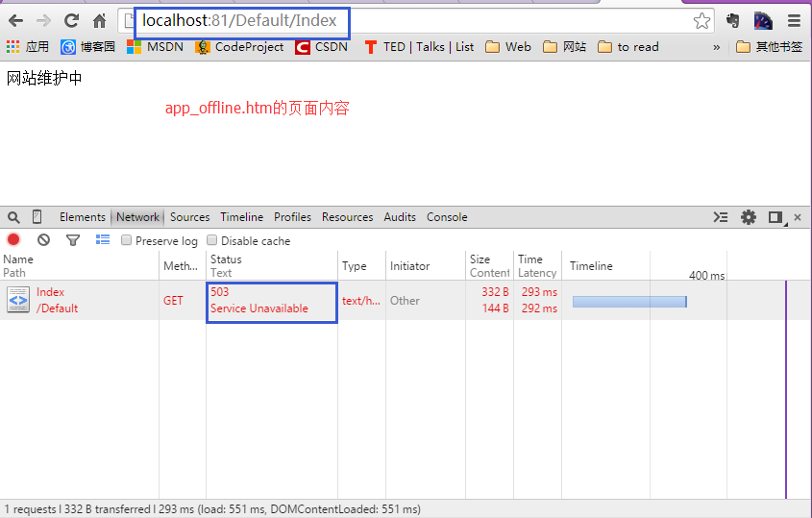Activate the DevTools inspect element magnifier
Image resolution: width=812 pixels, height=518 pixels.
click(14, 217)
